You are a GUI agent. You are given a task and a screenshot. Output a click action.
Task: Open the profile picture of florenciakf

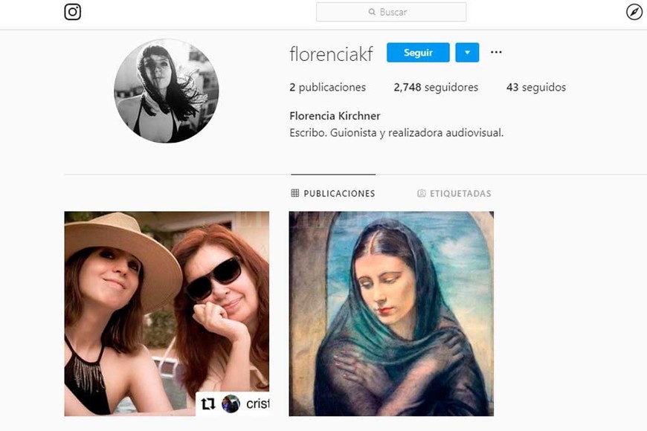(166, 91)
